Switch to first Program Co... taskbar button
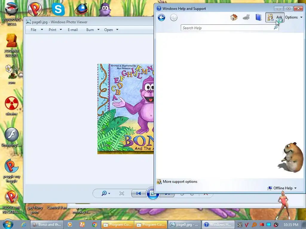The image size is (306, 229). click(x=117, y=225)
